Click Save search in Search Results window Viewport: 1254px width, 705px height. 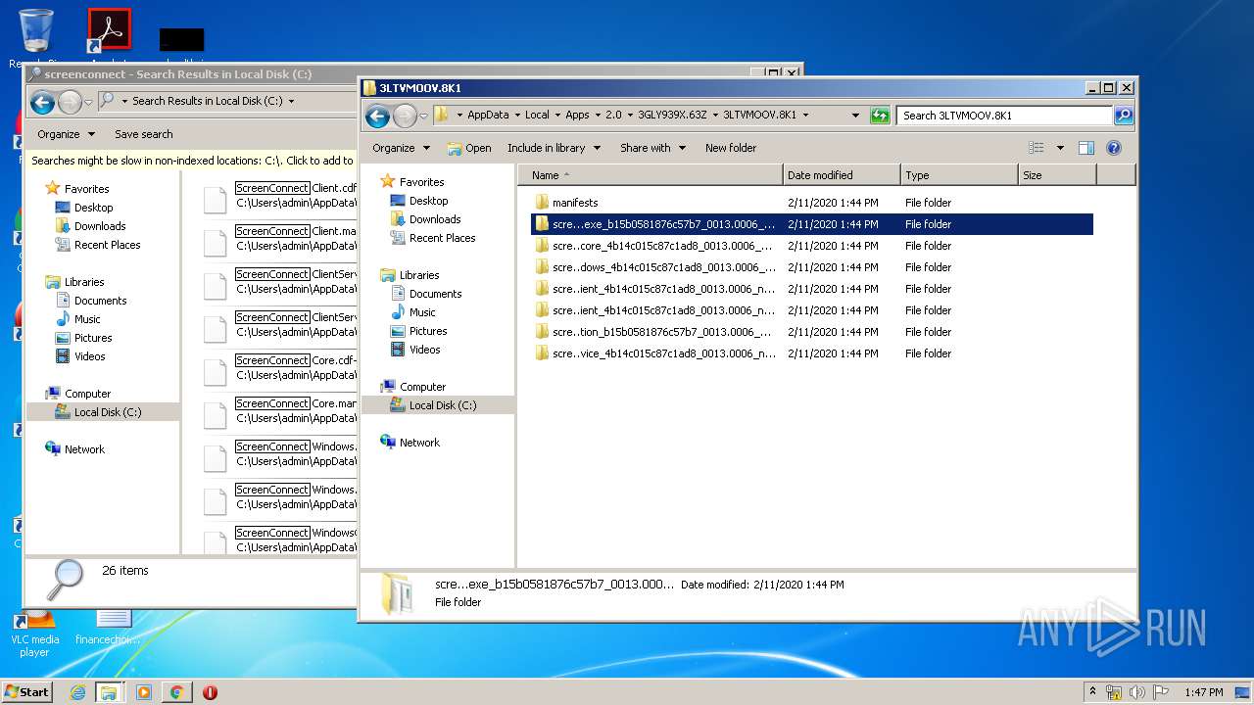click(143, 134)
